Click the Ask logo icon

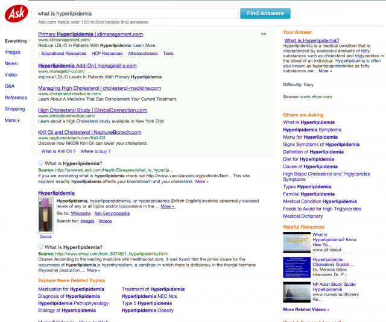(x=15, y=13)
